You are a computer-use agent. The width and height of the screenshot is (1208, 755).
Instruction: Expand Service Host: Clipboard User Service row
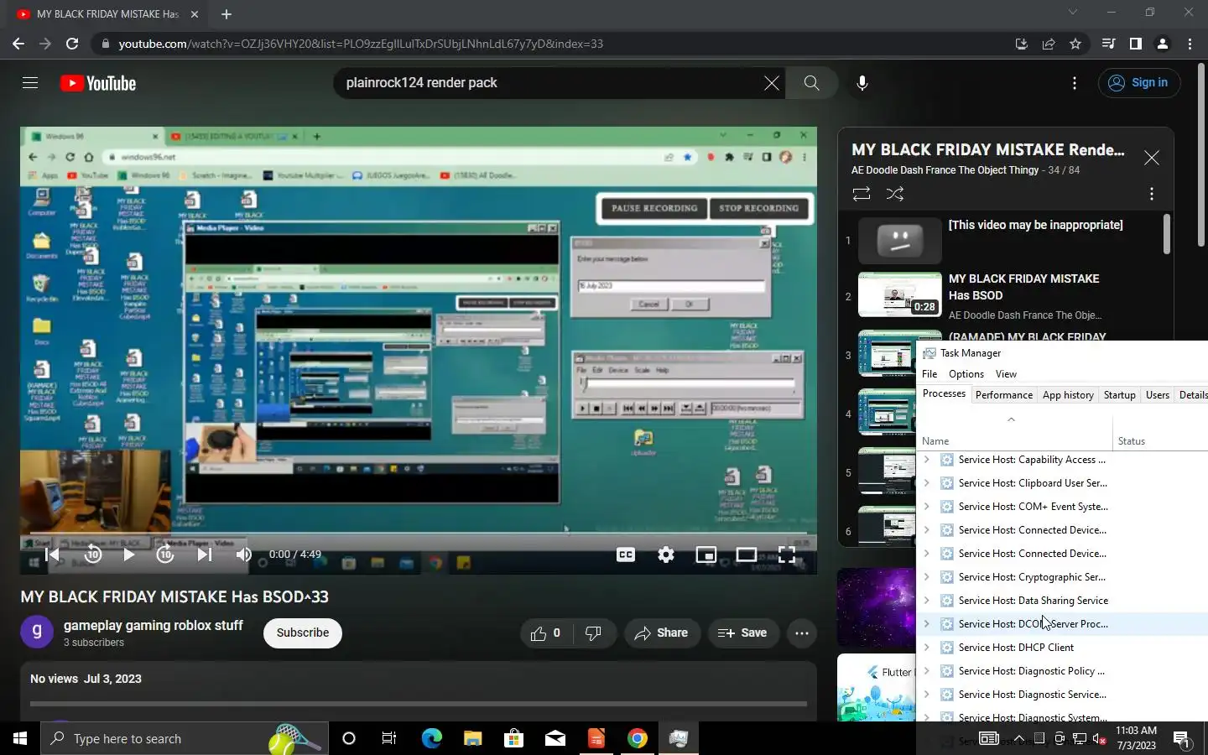pyautogui.click(x=926, y=483)
